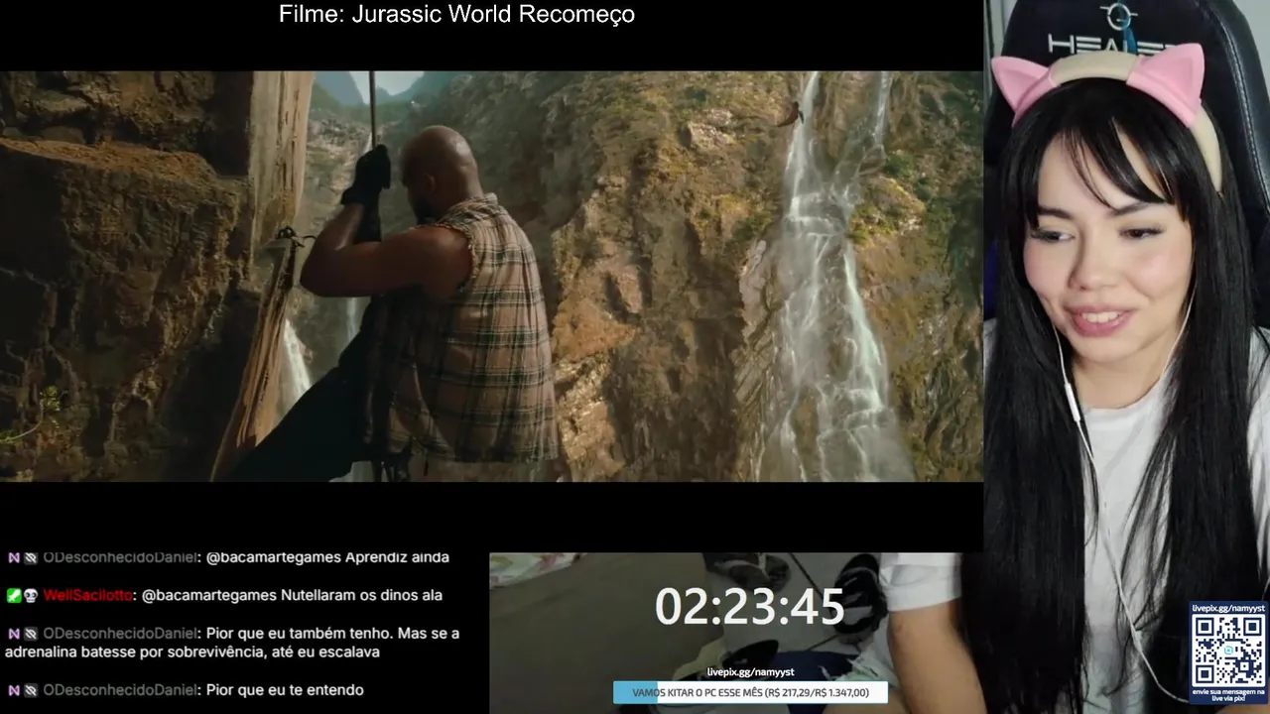This screenshot has width=1270, height=714.
Task: Click the skull badge beside WellSacilotto
Action: [31, 595]
